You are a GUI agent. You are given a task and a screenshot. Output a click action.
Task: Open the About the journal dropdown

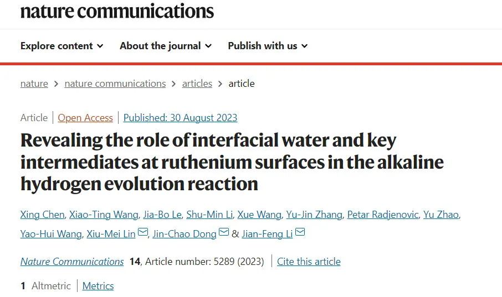[x=166, y=46]
